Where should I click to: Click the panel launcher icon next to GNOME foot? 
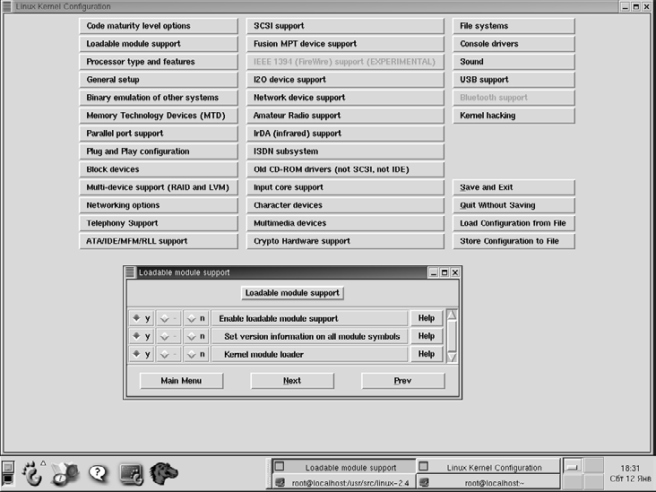tap(65, 471)
